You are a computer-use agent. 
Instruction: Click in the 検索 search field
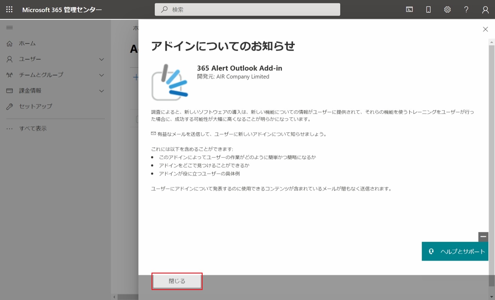[x=247, y=9]
